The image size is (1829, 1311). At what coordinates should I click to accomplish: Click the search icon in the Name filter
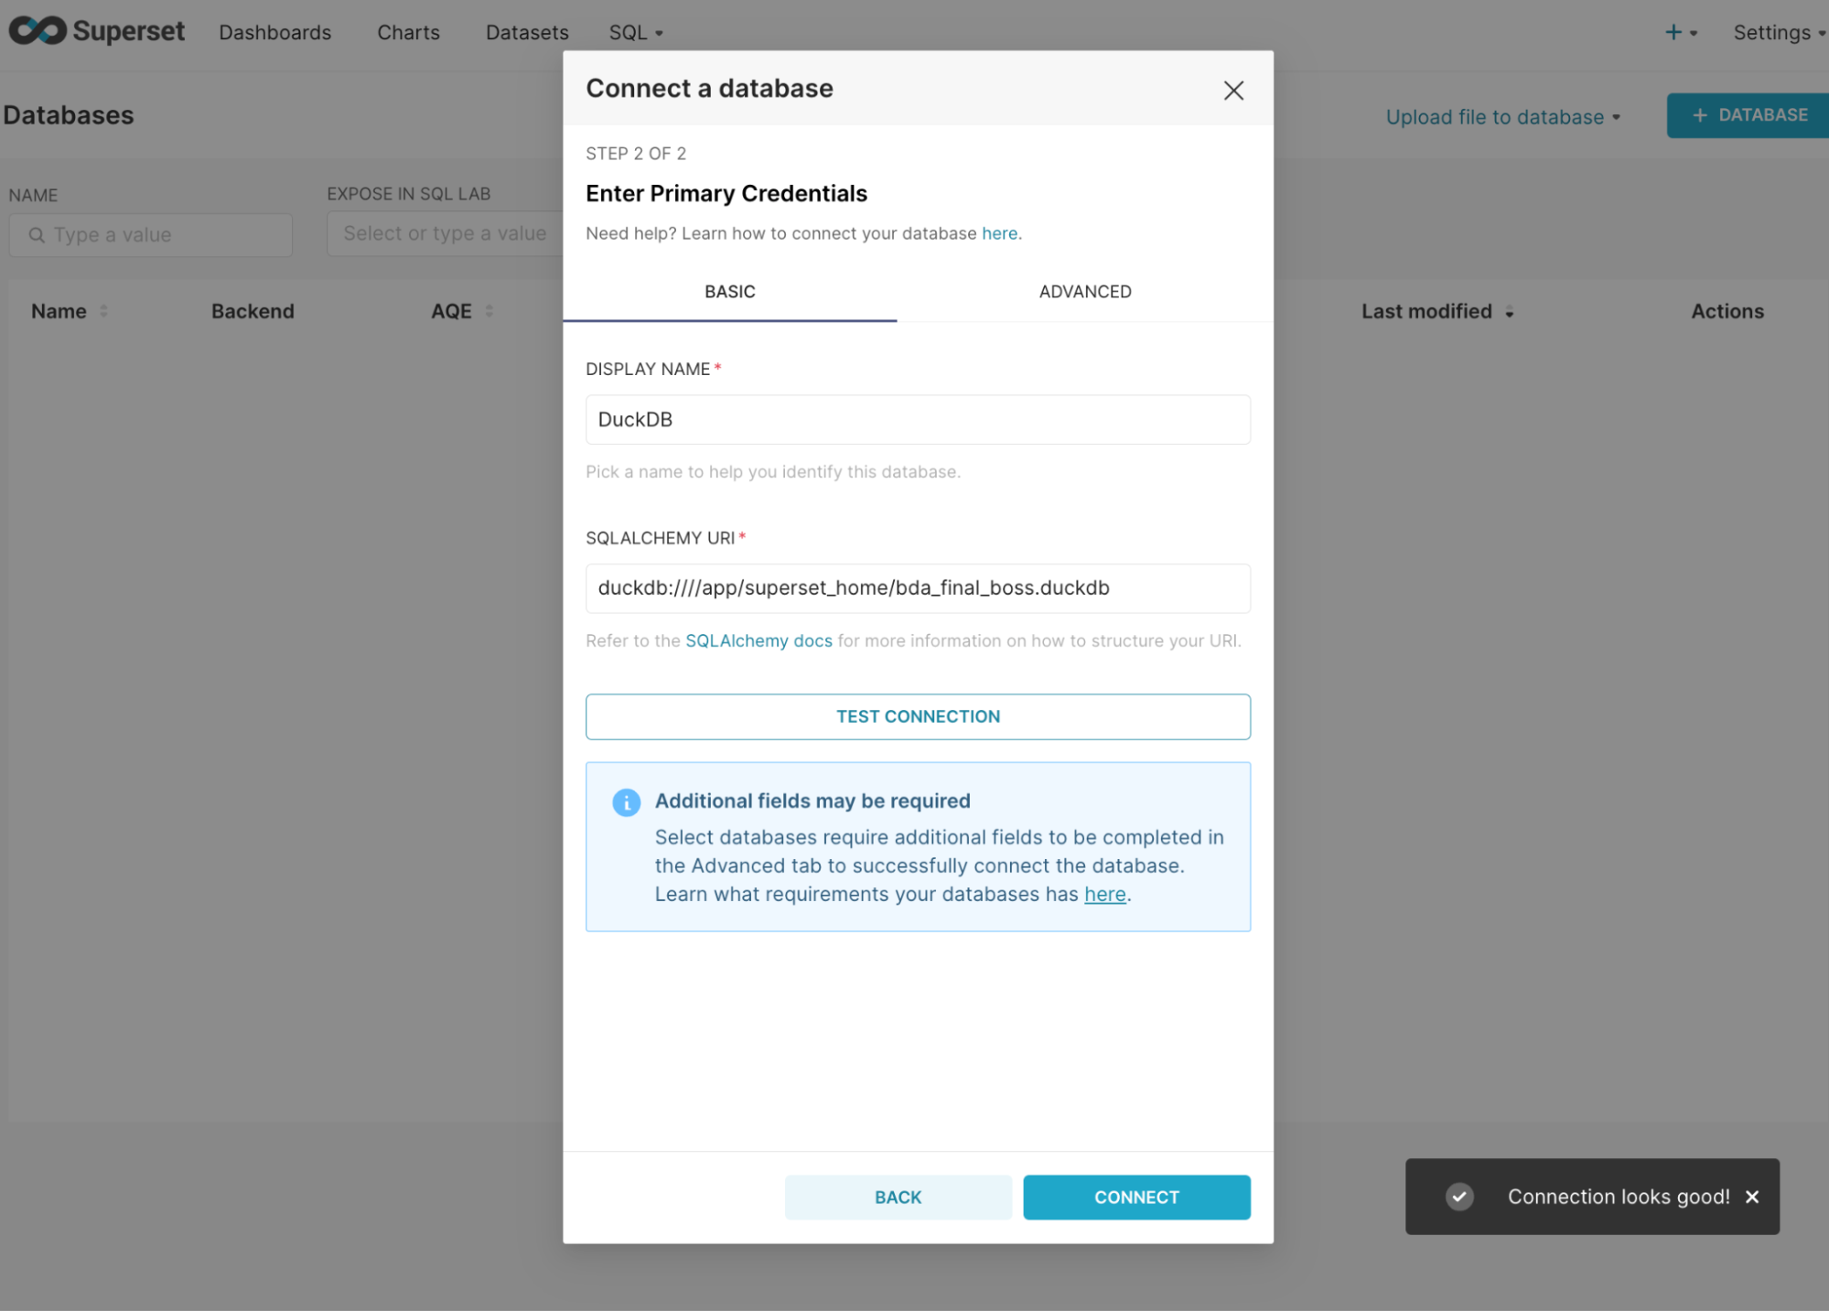[x=37, y=235]
